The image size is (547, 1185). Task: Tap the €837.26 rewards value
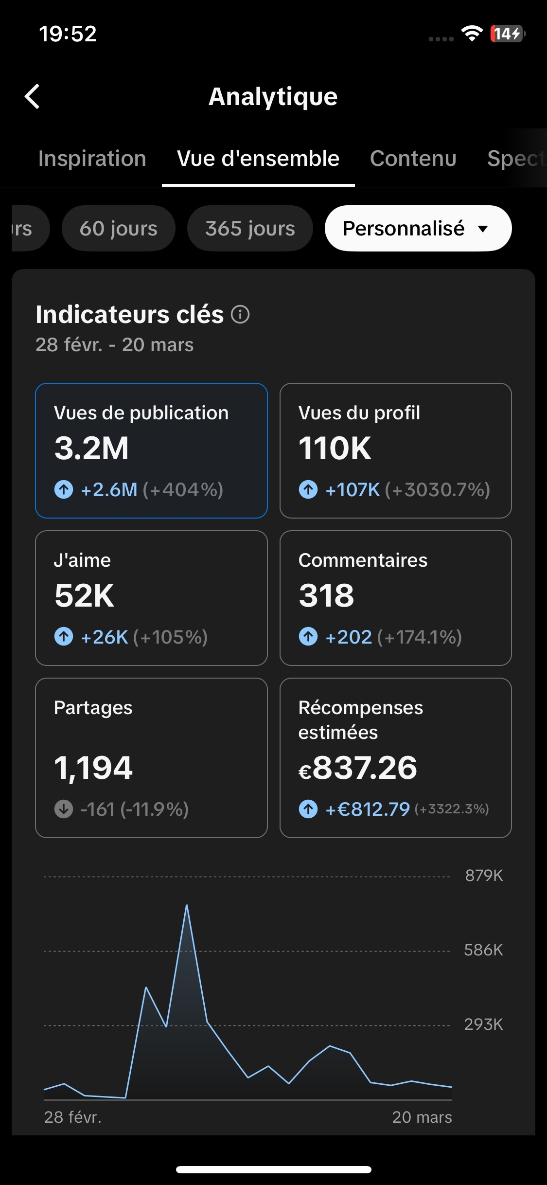[358, 768]
